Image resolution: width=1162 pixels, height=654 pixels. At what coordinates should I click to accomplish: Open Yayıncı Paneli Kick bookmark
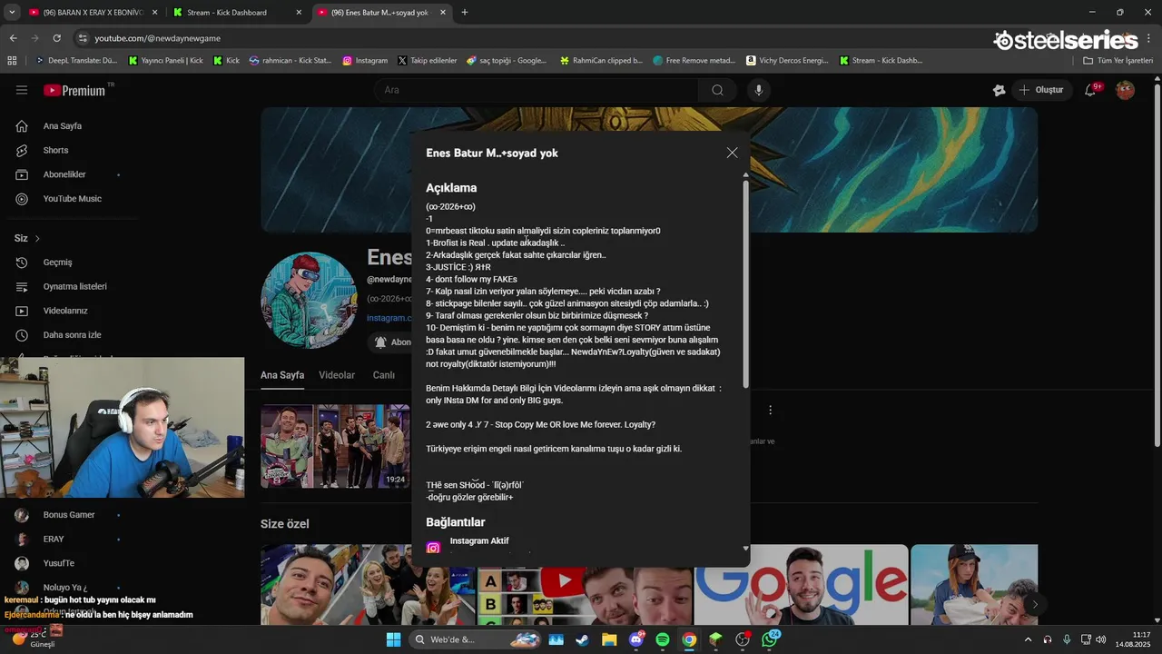pos(166,61)
